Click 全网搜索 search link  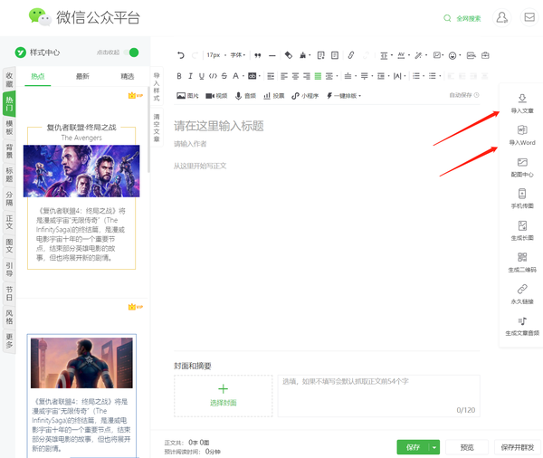click(462, 18)
